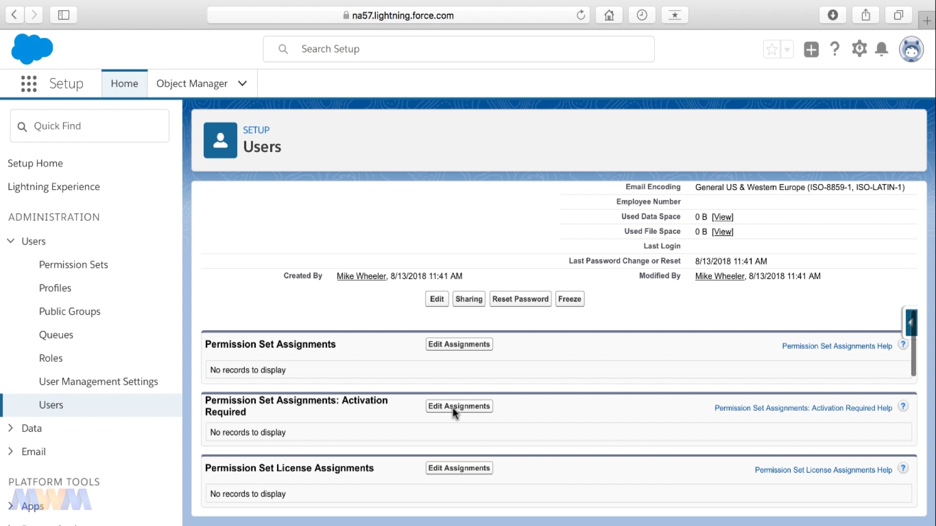Viewport: 936px width, 526px height.
Task: Open Mike Wheeler link in Modified By
Action: [x=720, y=276]
